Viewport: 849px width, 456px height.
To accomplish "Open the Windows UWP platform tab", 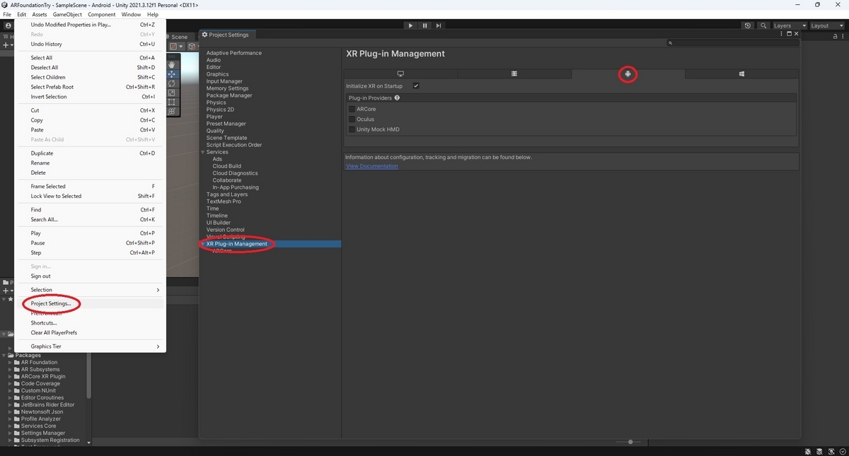I will coord(741,74).
